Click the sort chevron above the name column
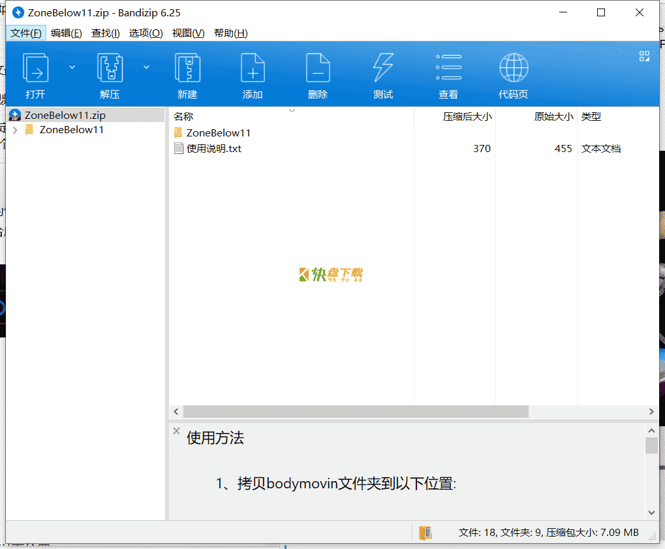Screen dimensions: 665x549 (292, 110)
